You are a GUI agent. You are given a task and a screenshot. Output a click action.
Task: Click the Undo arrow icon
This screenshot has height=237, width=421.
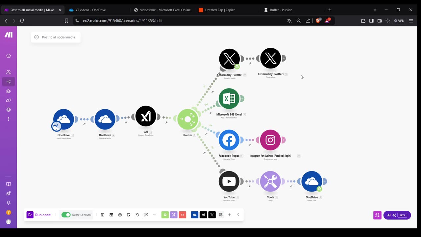(137, 215)
